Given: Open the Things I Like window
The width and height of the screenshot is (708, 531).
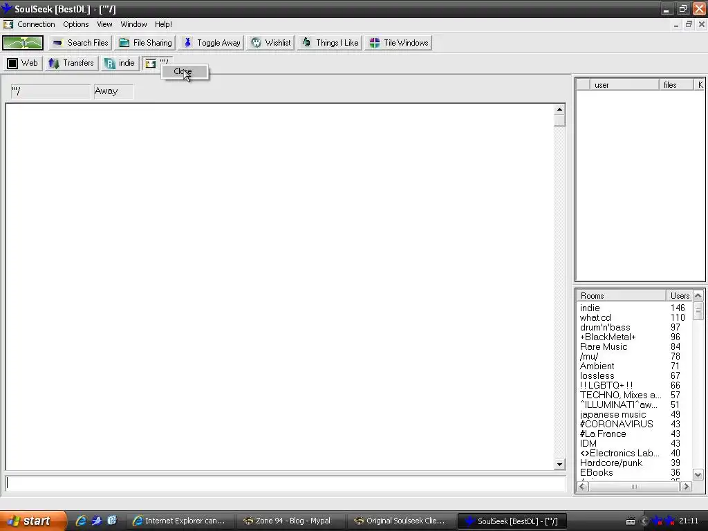Looking at the screenshot, I should tap(330, 43).
